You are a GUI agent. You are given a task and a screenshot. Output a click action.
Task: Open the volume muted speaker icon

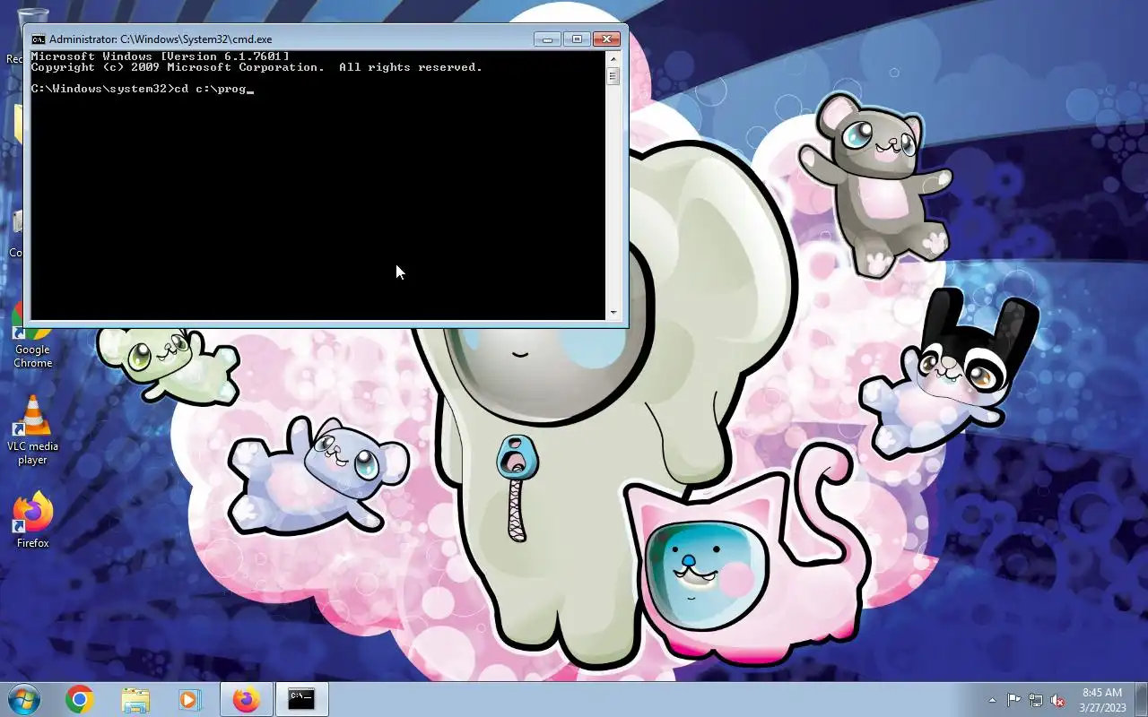pos(1057,700)
